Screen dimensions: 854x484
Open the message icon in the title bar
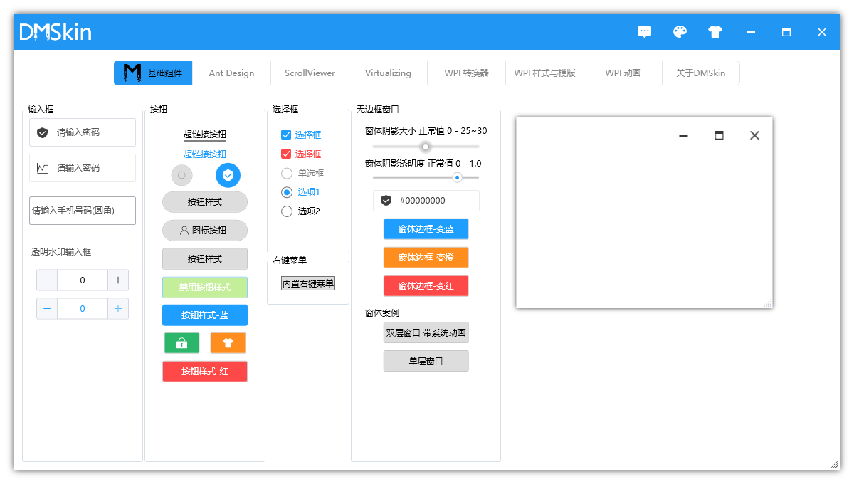(x=644, y=31)
